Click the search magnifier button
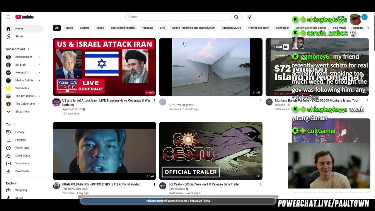 tap(236, 17)
